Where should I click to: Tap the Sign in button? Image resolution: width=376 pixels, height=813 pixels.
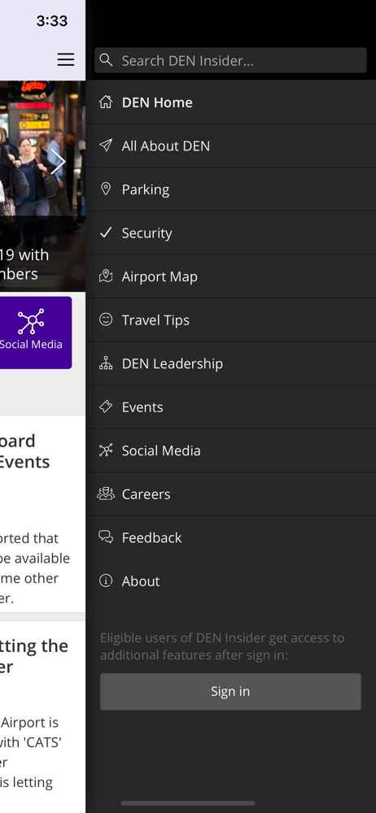point(230,692)
